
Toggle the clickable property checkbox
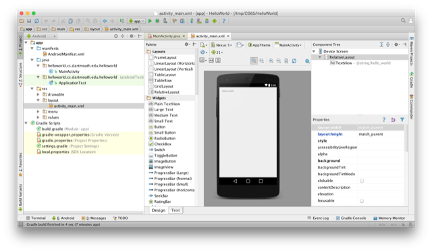(x=362, y=181)
